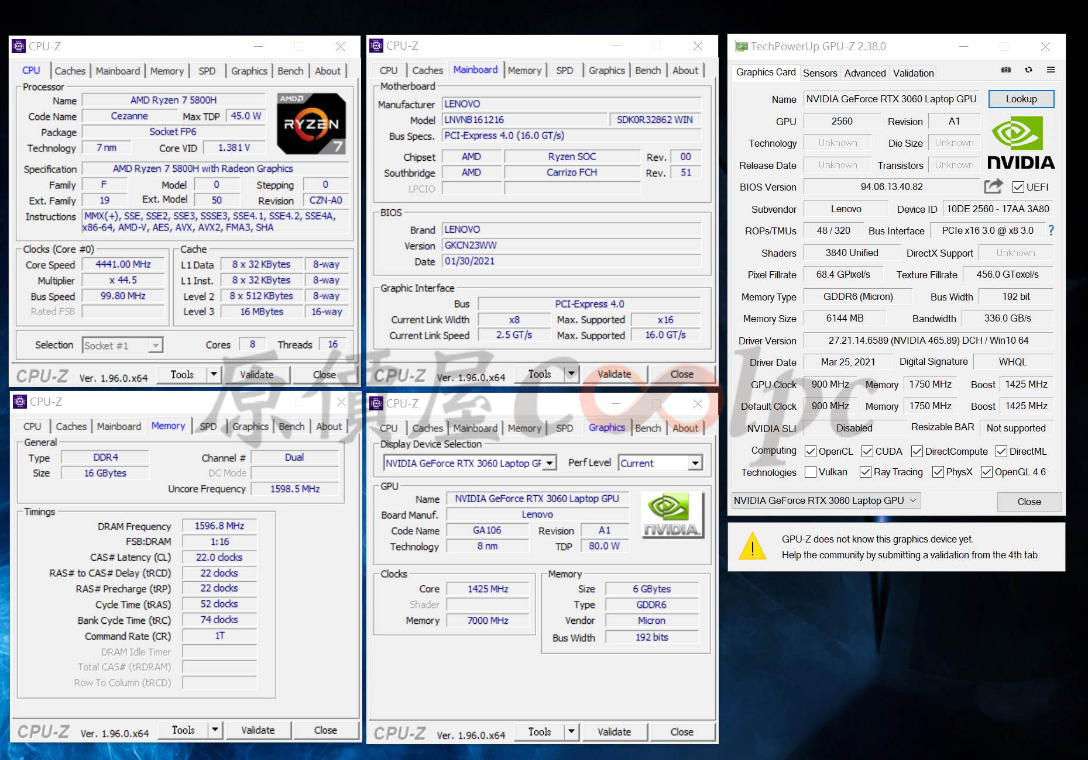Expand Tools arrow in Graphics window

click(x=572, y=731)
